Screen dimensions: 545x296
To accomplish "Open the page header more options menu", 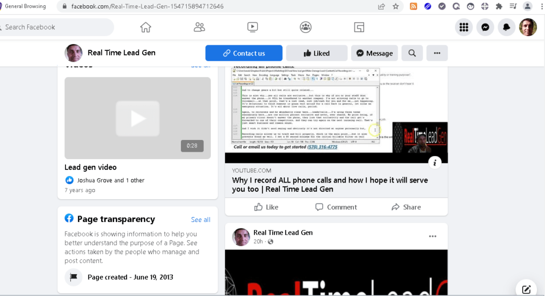I will 437,53.
